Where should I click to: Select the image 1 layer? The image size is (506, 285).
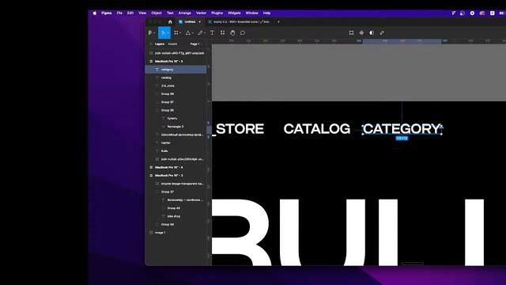pos(176,232)
